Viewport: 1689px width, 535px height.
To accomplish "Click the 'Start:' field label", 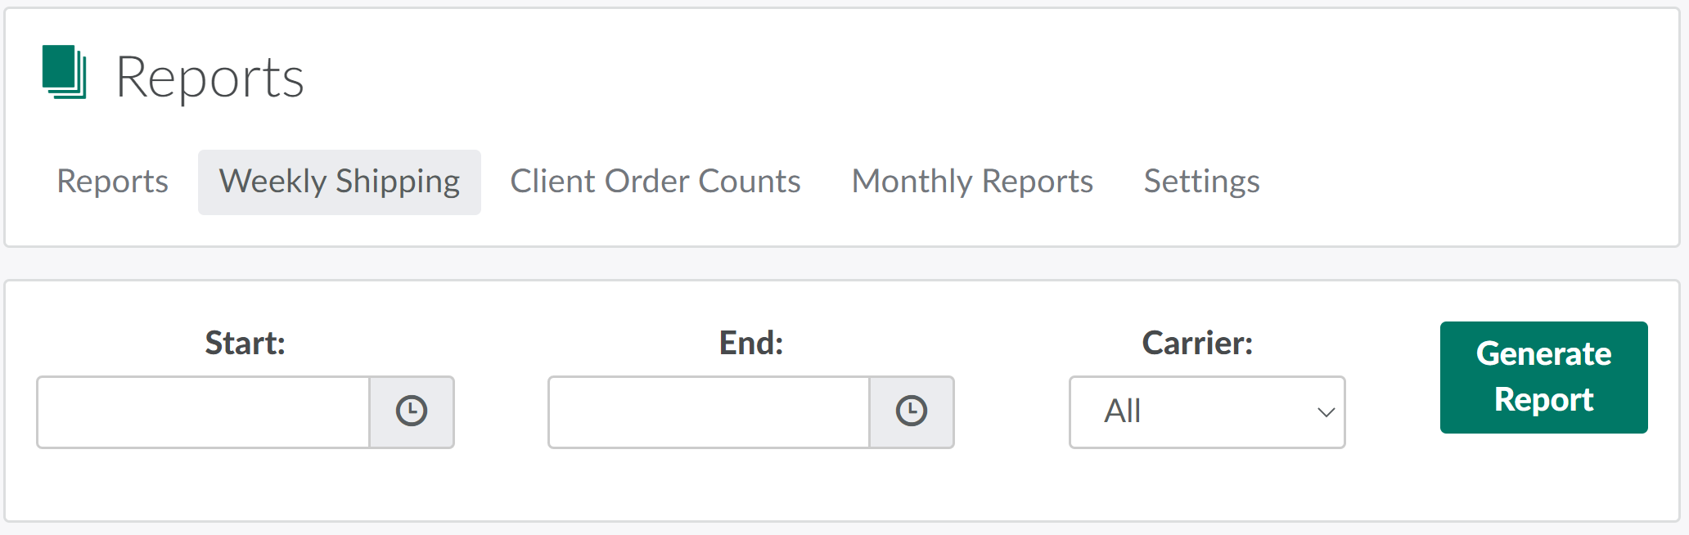I will (x=245, y=343).
